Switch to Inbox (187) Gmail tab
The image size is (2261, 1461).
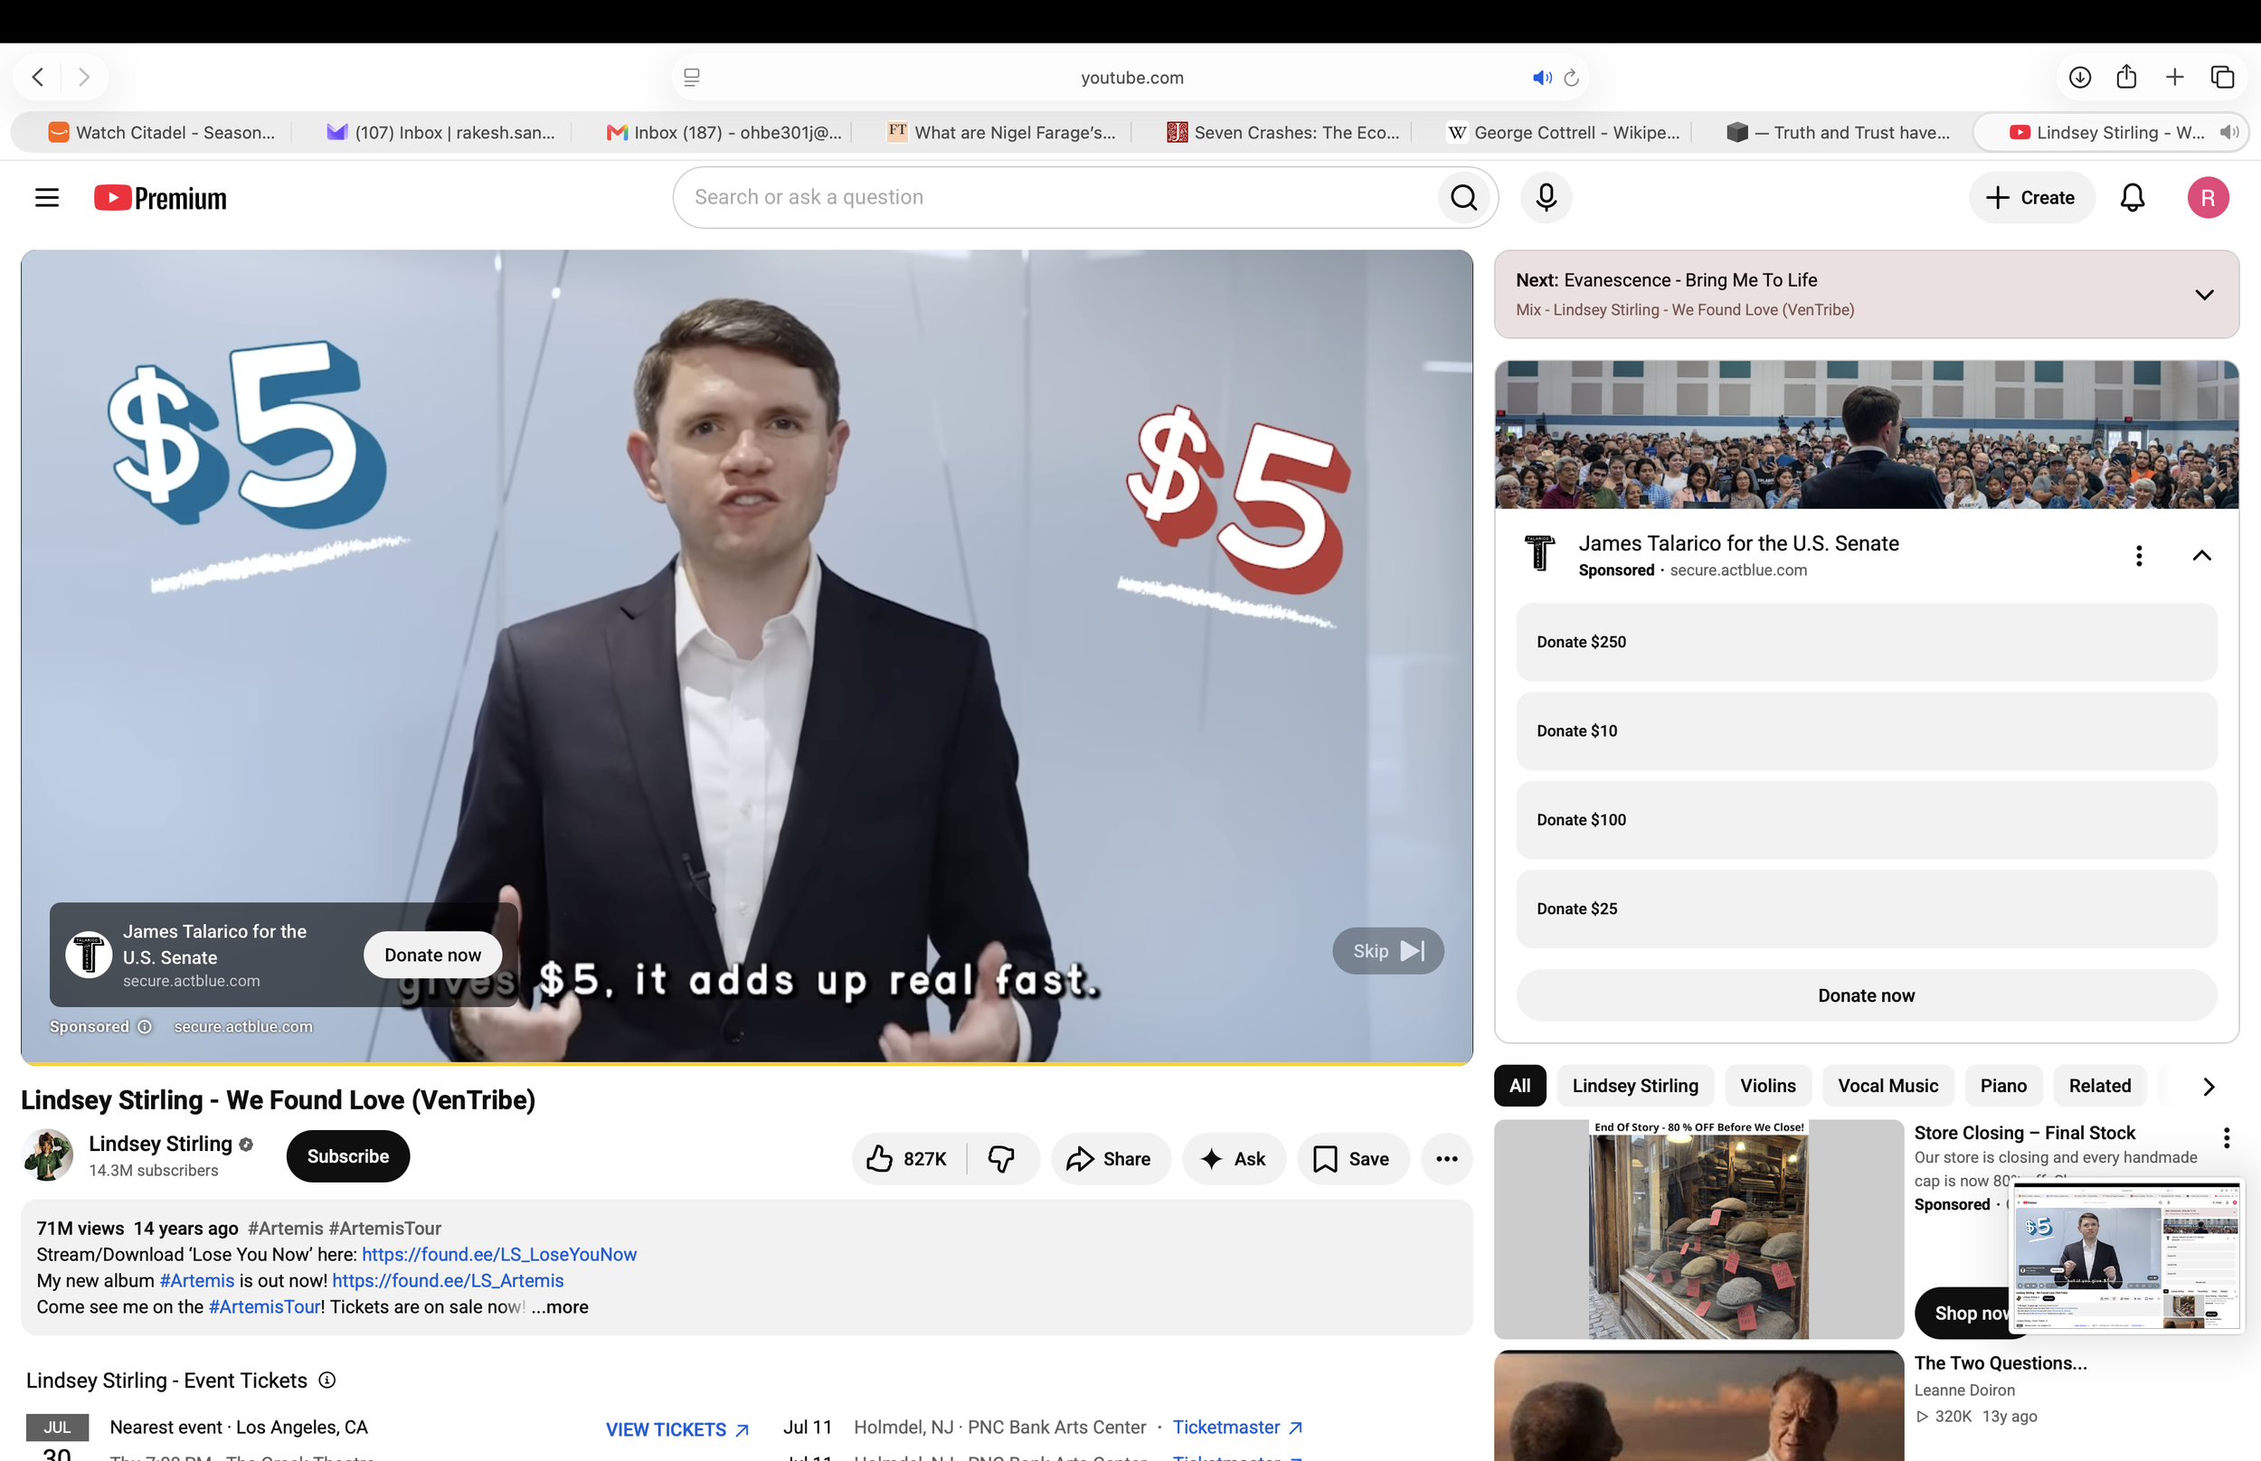tap(723, 133)
